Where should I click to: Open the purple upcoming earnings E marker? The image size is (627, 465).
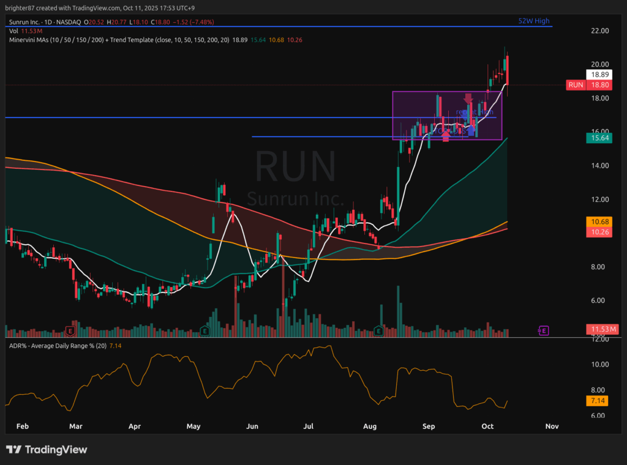[543, 330]
